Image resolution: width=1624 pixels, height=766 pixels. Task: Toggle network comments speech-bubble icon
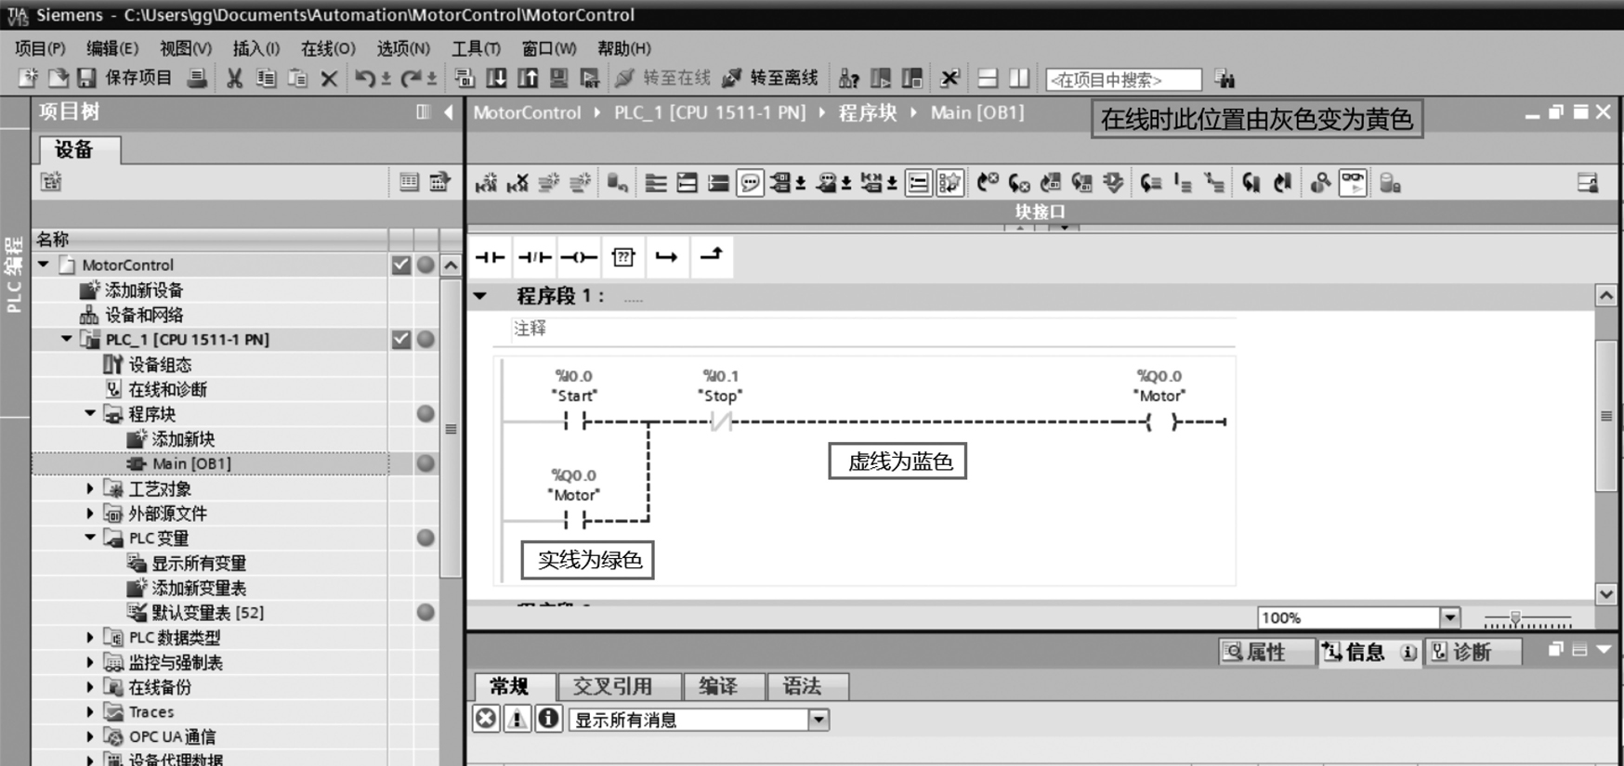[x=750, y=183]
